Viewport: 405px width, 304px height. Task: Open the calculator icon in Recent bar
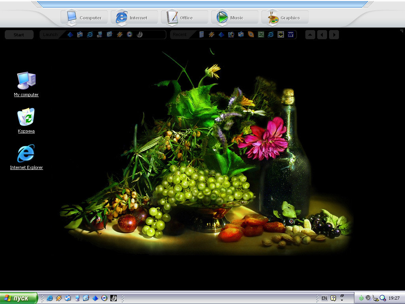(x=201, y=34)
